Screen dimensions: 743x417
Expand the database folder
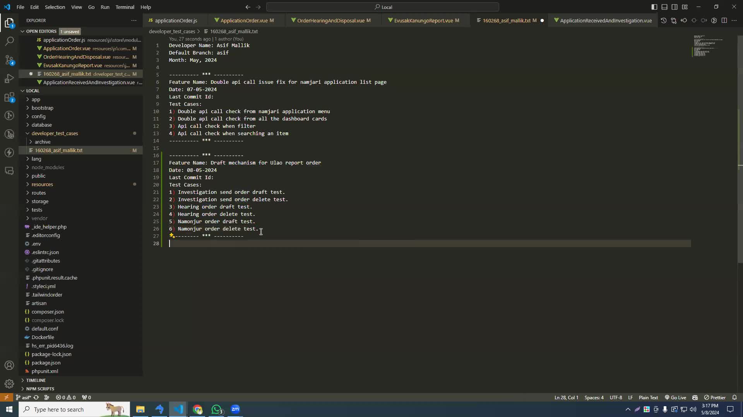point(41,125)
